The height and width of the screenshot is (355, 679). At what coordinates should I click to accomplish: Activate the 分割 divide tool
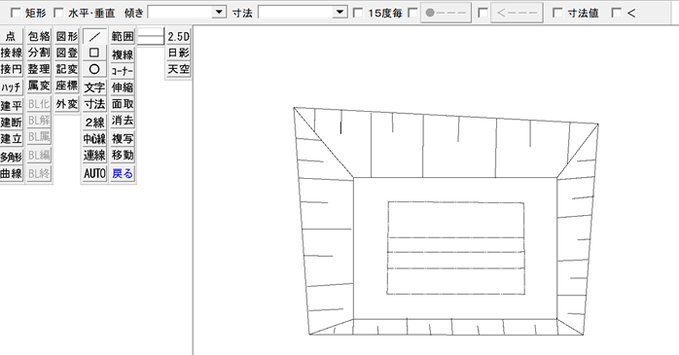(39, 53)
